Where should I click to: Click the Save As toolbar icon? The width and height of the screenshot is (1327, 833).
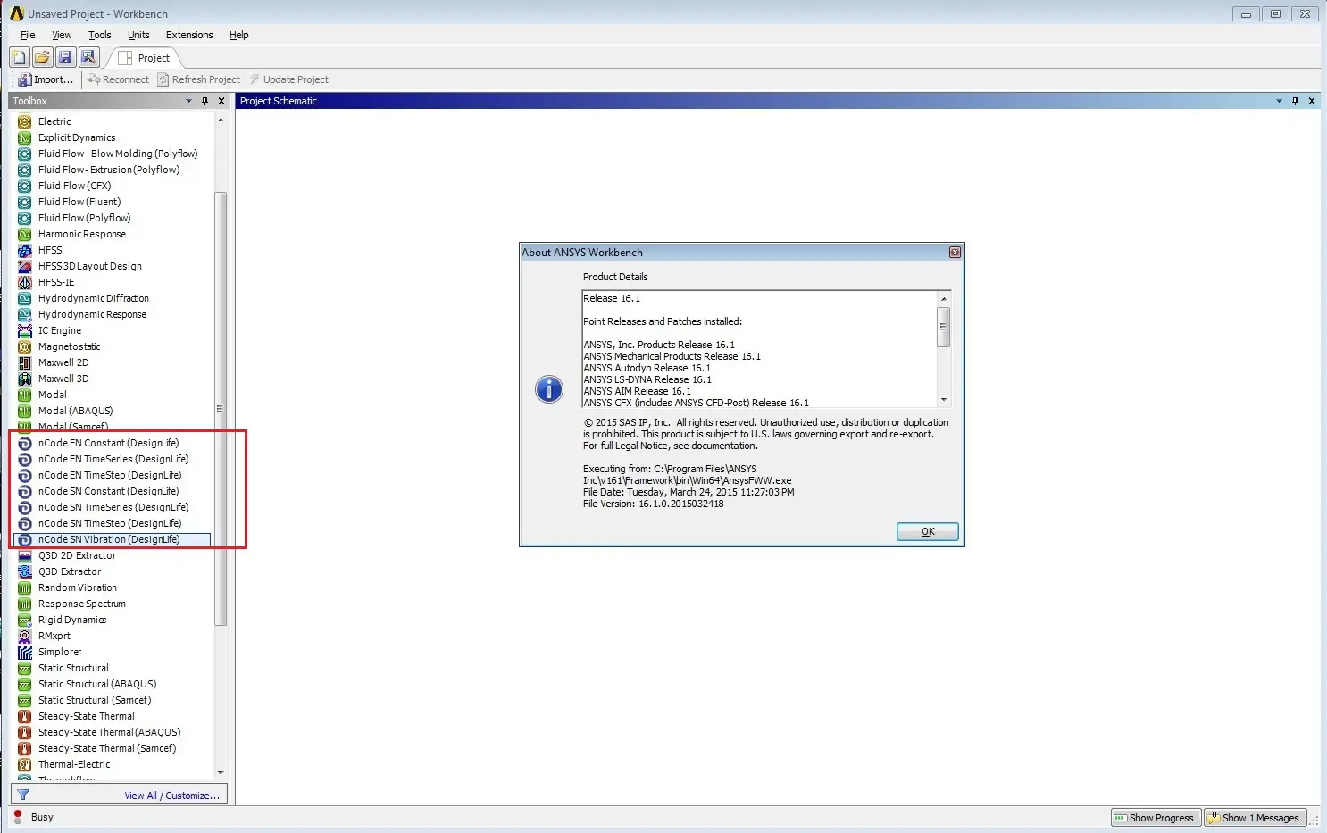tap(88, 57)
